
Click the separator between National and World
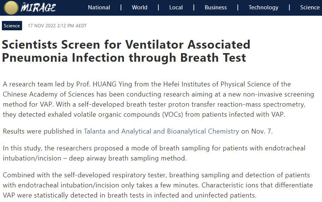121,7
